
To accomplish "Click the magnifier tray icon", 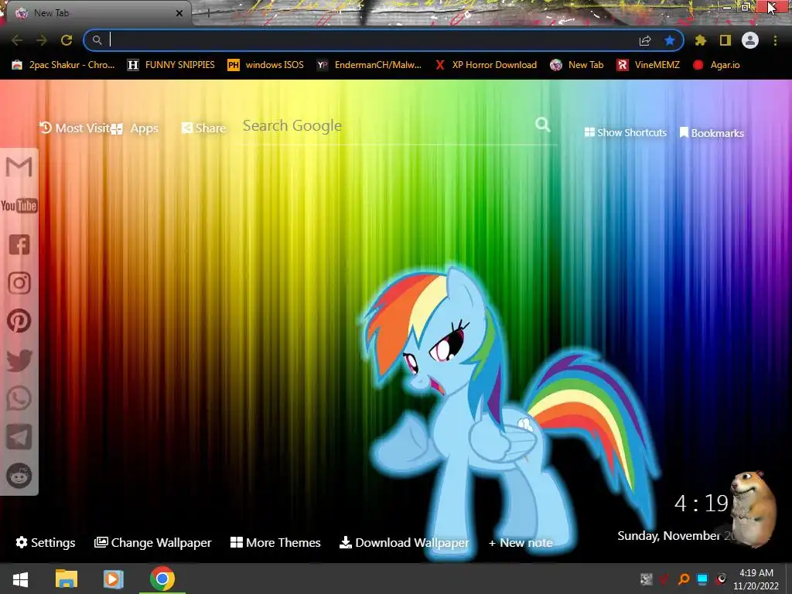I will click(684, 579).
